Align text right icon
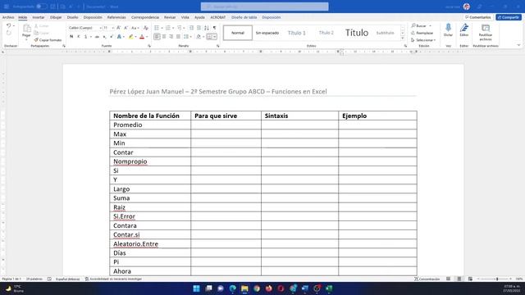This screenshot has width=525, height=295. point(171,37)
